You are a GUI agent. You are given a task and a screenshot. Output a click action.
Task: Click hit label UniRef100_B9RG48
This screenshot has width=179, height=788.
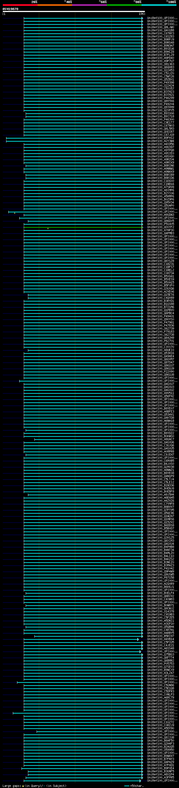160,42
